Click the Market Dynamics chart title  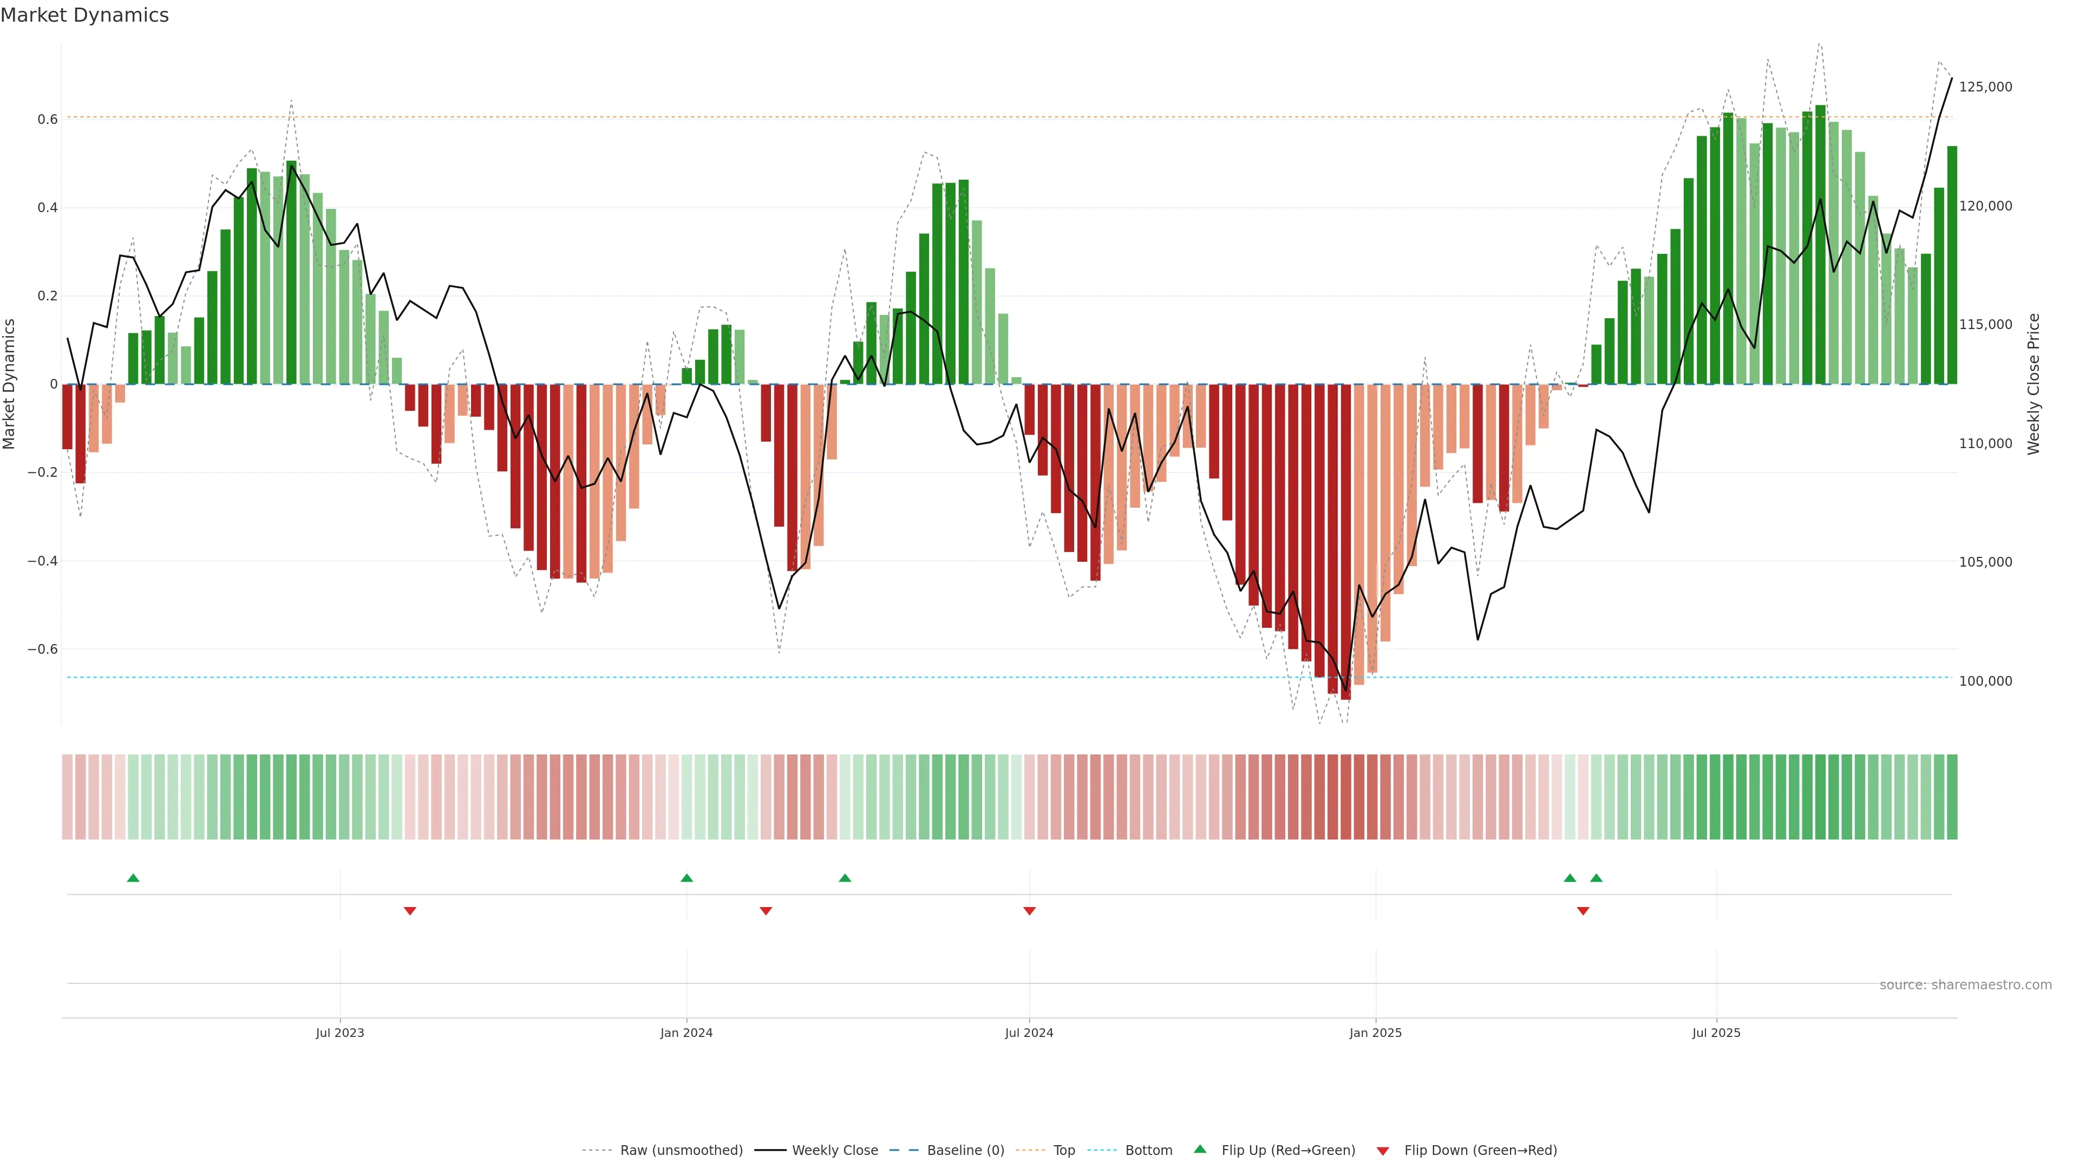coord(85,15)
